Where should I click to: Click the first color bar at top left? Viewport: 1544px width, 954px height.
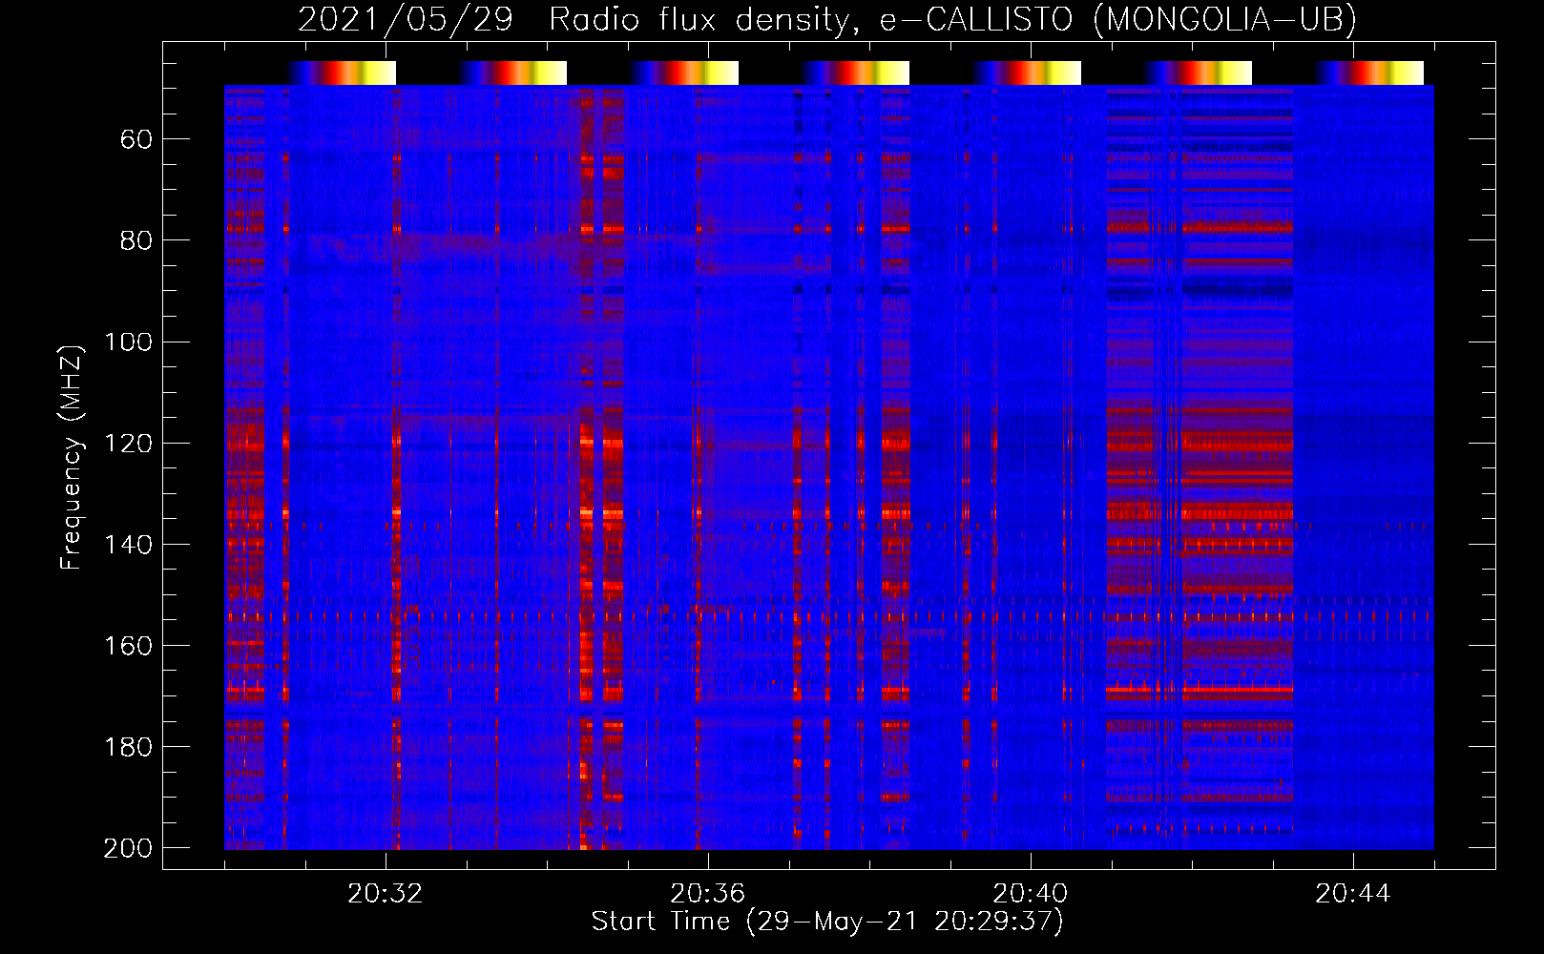click(x=342, y=73)
